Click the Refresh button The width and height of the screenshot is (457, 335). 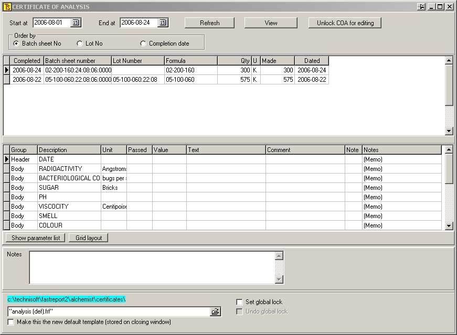[209, 23]
